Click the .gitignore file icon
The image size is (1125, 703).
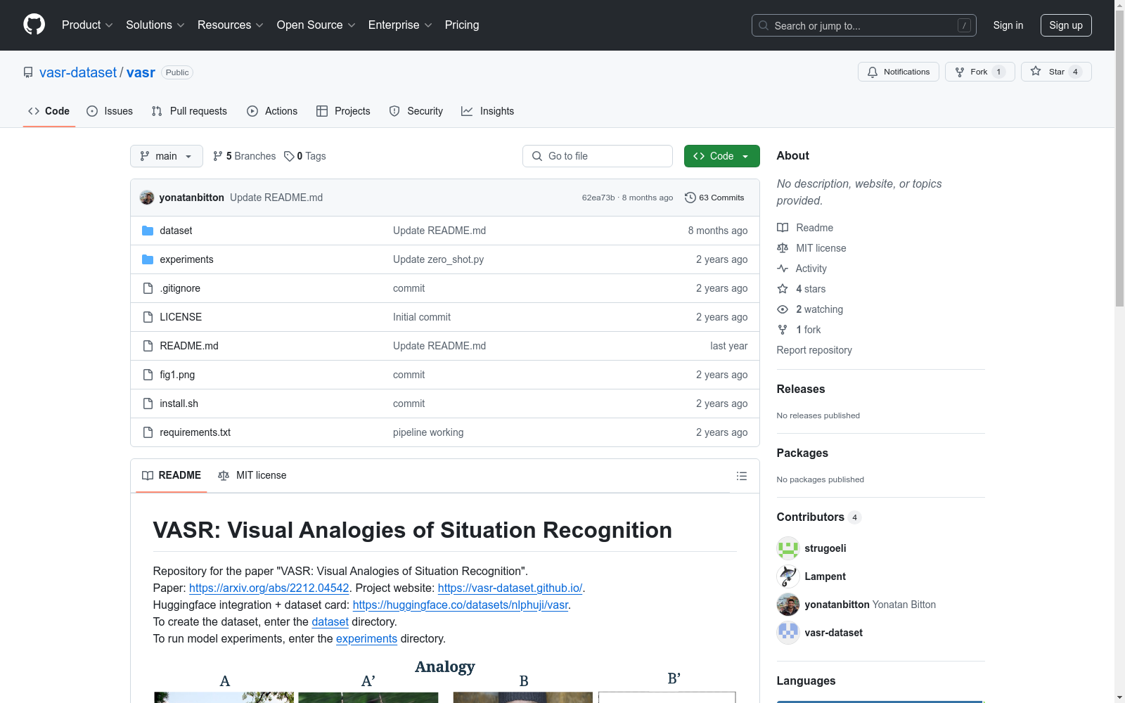pos(148,288)
